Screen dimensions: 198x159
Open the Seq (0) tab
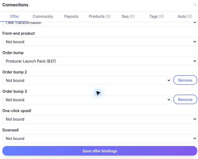tap(128, 16)
